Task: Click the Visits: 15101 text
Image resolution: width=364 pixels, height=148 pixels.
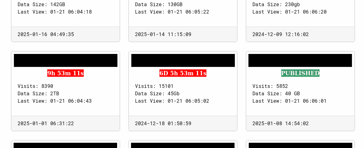Action: click(x=154, y=86)
